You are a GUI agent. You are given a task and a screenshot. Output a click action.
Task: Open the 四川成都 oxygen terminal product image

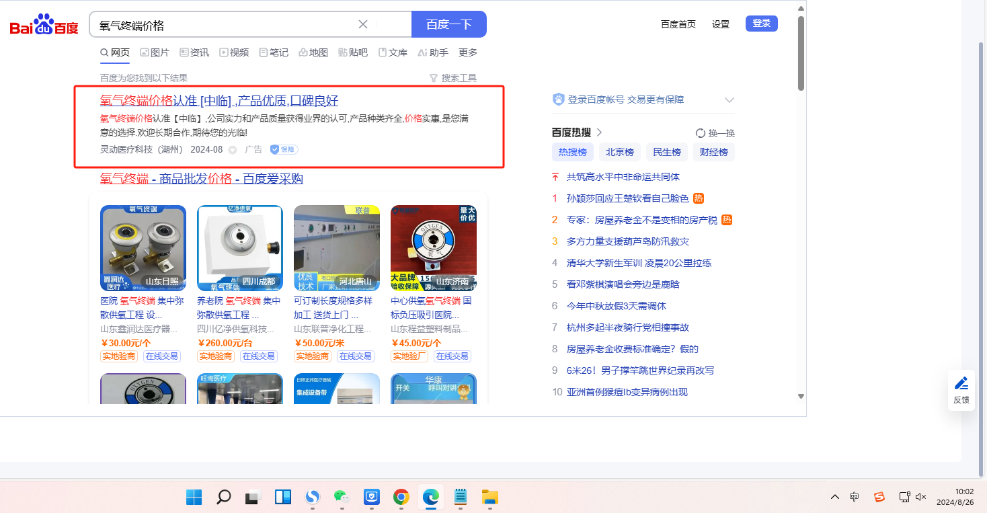click(x=240, y=248)
